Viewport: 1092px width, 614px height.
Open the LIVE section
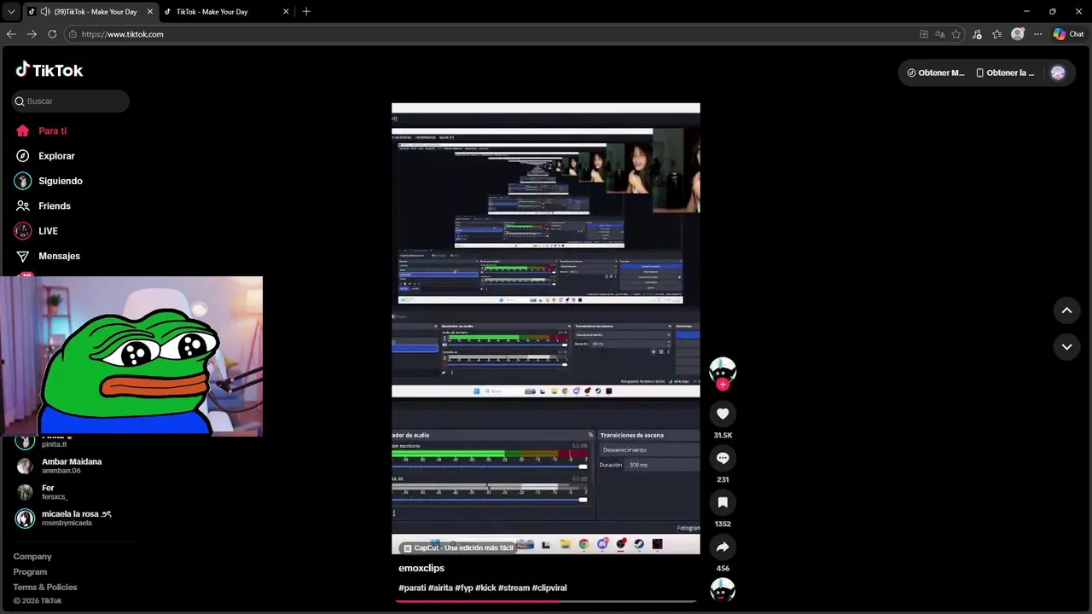click(x=36, y=231)
